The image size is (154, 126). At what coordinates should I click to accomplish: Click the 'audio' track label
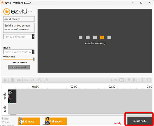[x=5, y=109]
